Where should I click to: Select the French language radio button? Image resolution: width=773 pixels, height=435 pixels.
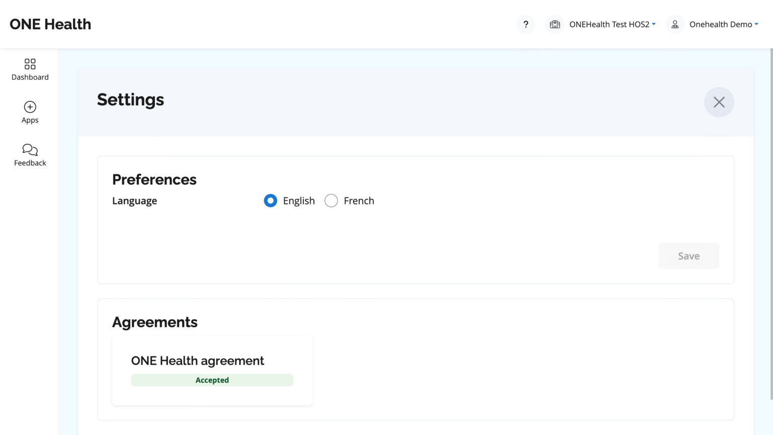[331, 201]
